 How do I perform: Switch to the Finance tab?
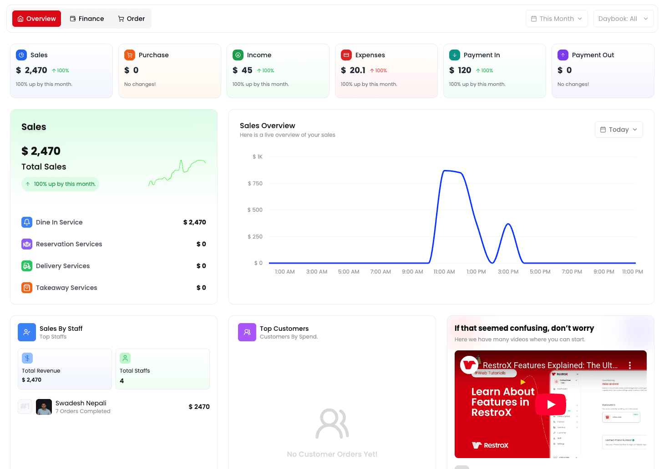[86, 19]
